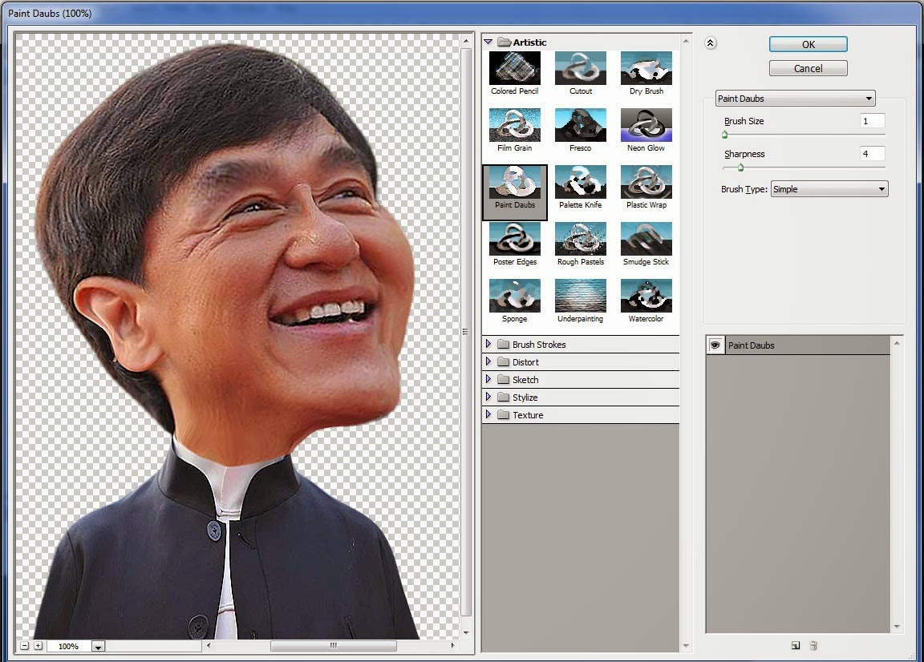Collapse the Artistic category
The height and width of the screenshot is (662, 924).
489,42
